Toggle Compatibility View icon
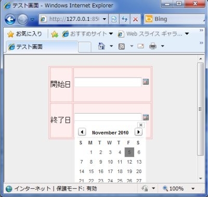208x197 pixels. pyautogui.click(x=114, y=19)
